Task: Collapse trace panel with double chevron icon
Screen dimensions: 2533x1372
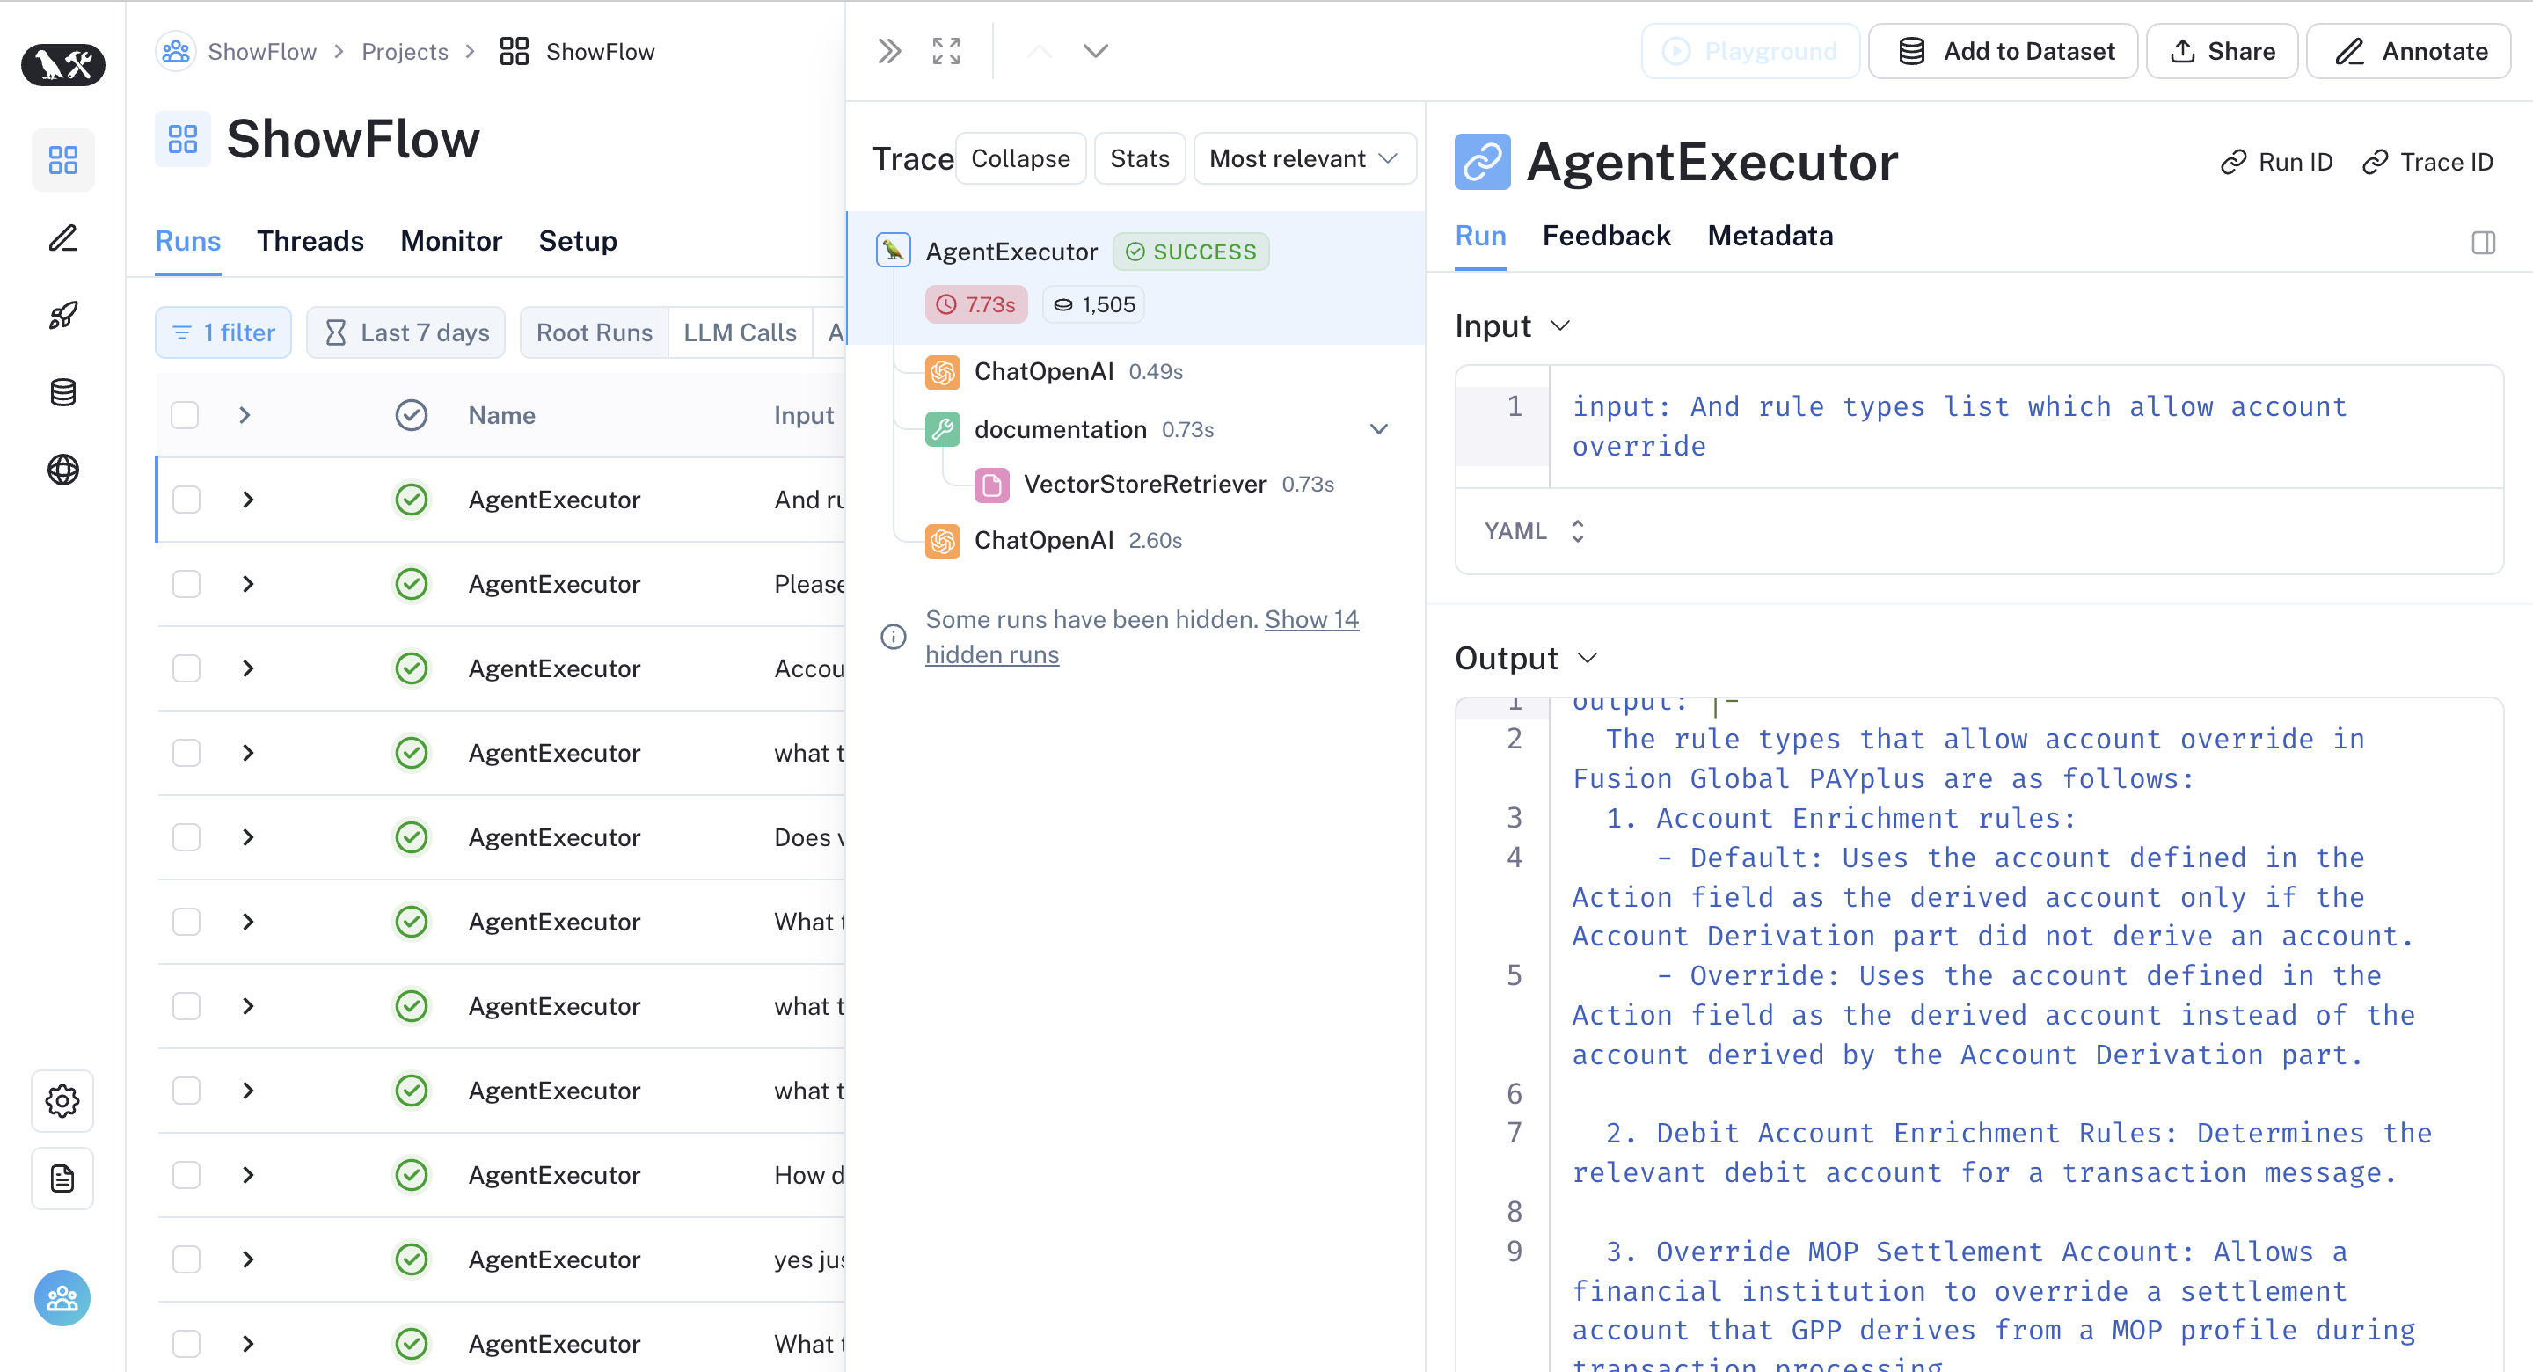Action: pyautogui.click(x=889, y=51)
